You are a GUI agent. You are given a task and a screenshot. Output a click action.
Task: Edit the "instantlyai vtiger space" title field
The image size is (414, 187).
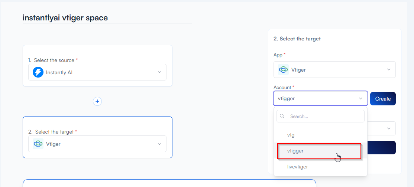click(107, 18)
